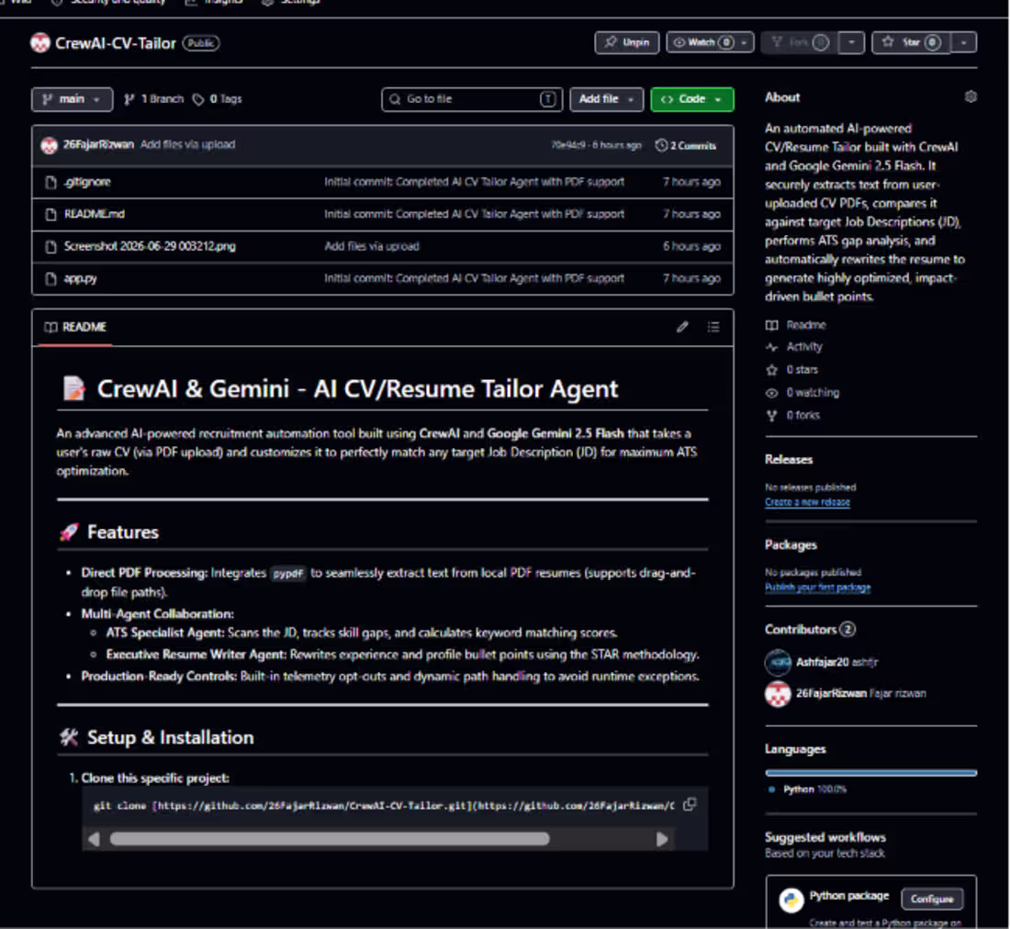This screenshot has height=929, width=1010.
Task: Click the code block right scroll arrow
Action: (661, 839)
